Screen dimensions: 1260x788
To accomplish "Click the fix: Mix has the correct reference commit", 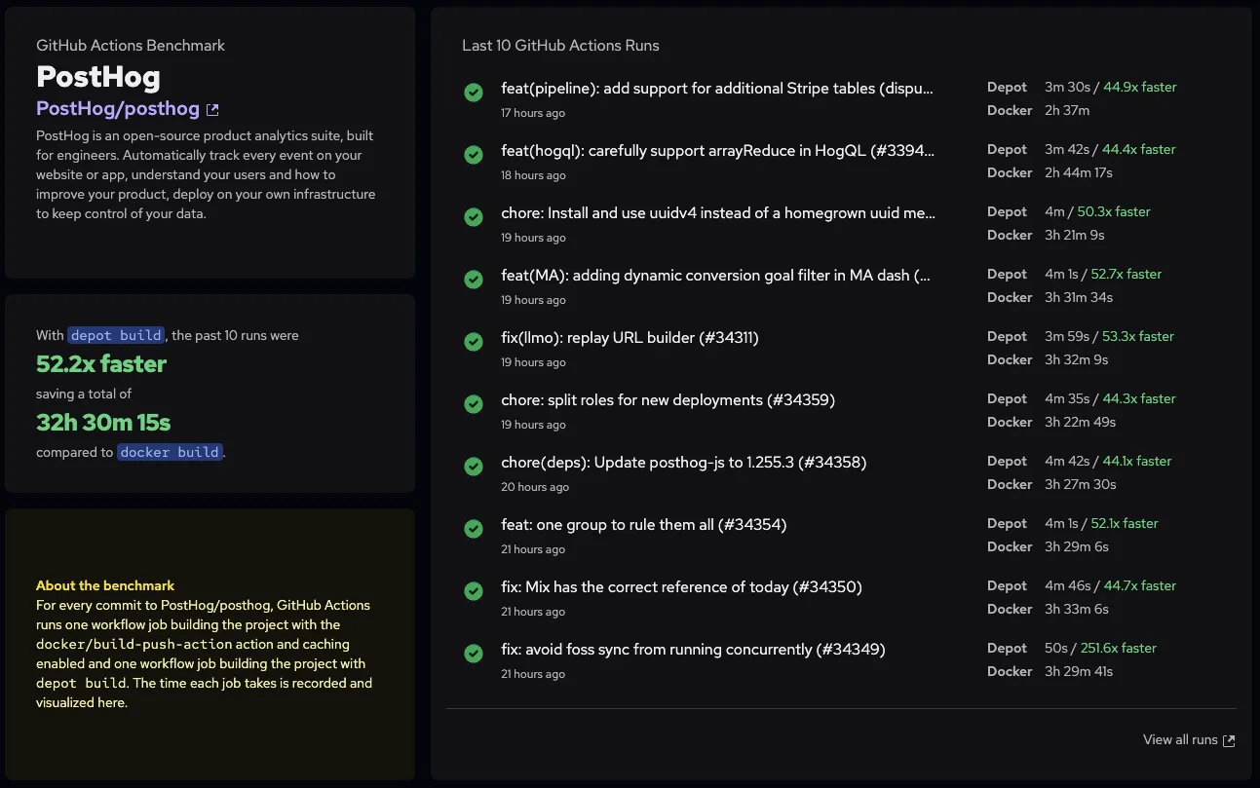I will pos(681,586).
